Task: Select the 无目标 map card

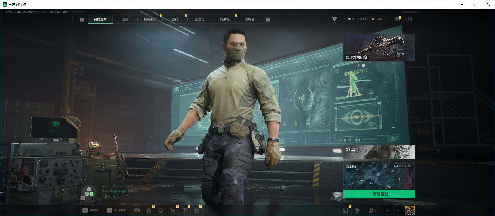Action: [379, 176]
